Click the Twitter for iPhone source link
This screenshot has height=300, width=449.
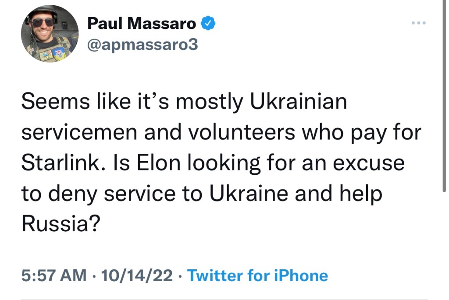(x=257, y=275)
